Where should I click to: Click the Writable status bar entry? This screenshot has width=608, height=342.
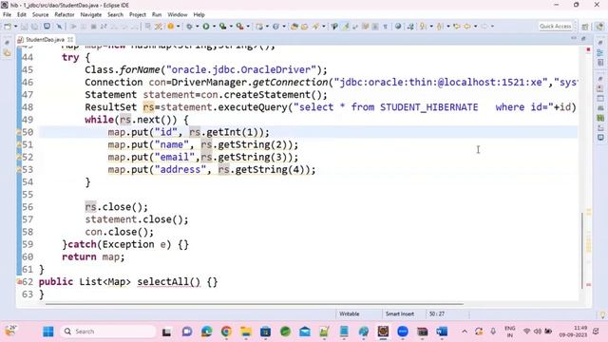(x=350, y=314)
